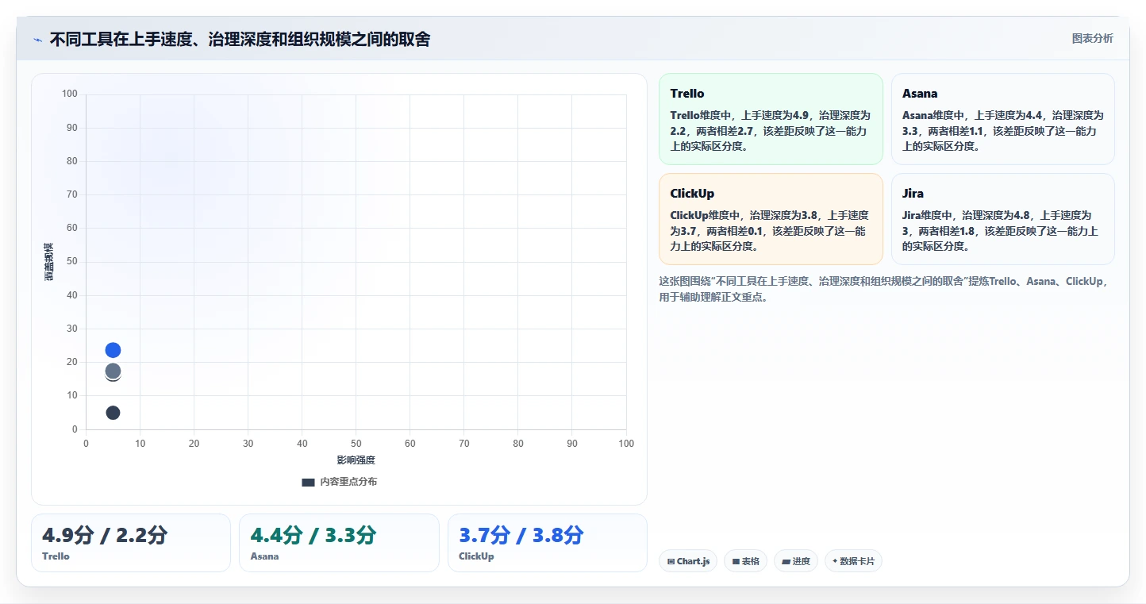The image size is (1146, 604).
Task: Select the gray data point on the chart
Action: [x=113, y=371]
